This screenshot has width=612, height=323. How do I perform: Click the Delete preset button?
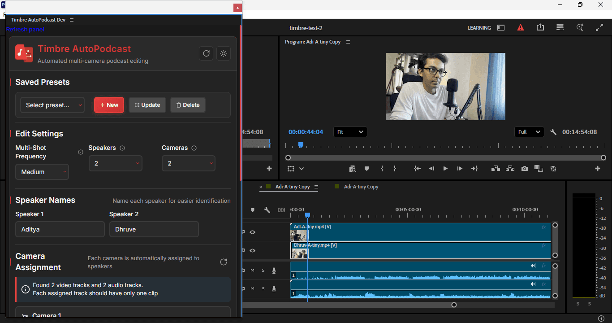pyautogui.click(x=188, y=105)
